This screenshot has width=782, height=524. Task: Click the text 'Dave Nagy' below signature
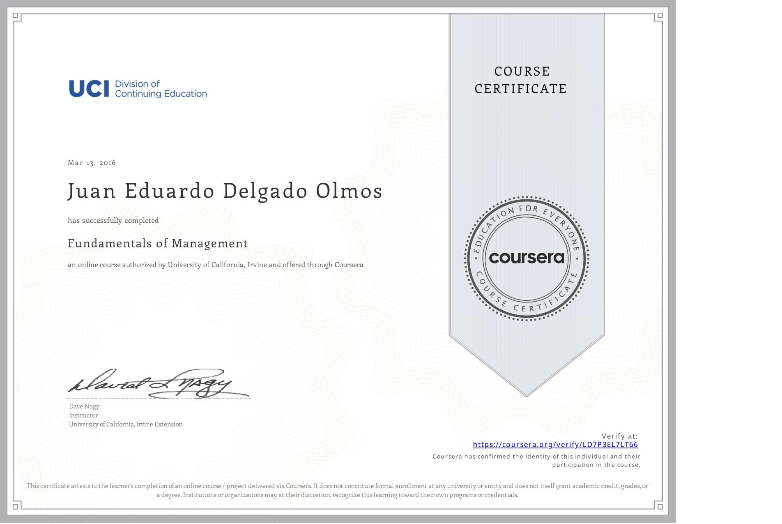[x=84, y=406]
